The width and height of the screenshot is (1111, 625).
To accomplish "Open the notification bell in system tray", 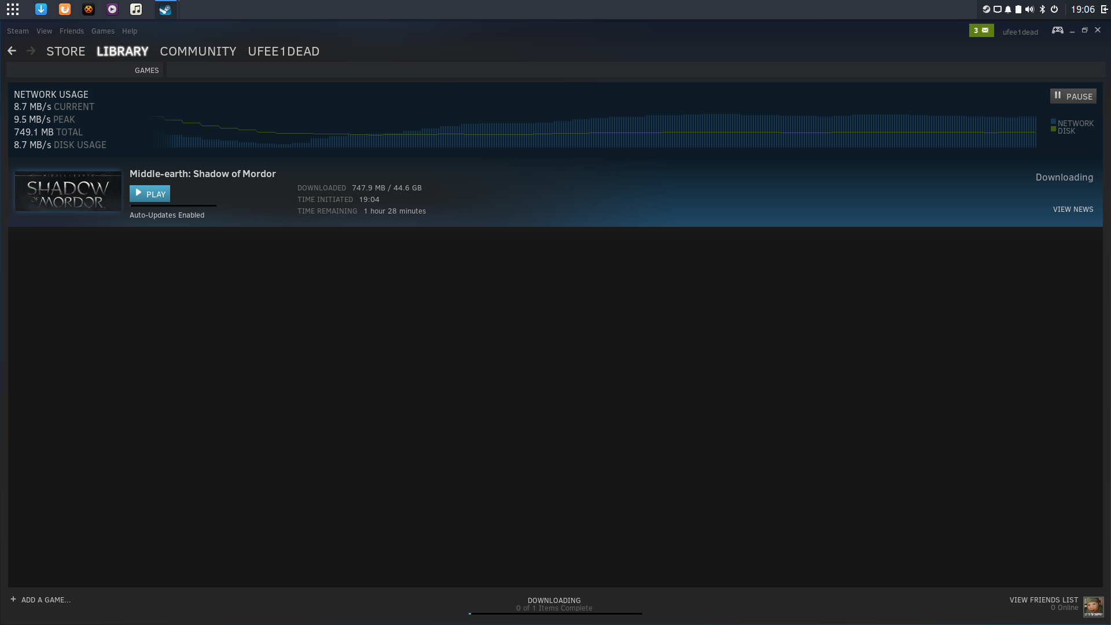I will 1008,9.
